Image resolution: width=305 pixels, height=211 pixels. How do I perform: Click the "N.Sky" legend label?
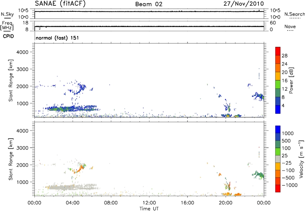click(x=7, y=14)
